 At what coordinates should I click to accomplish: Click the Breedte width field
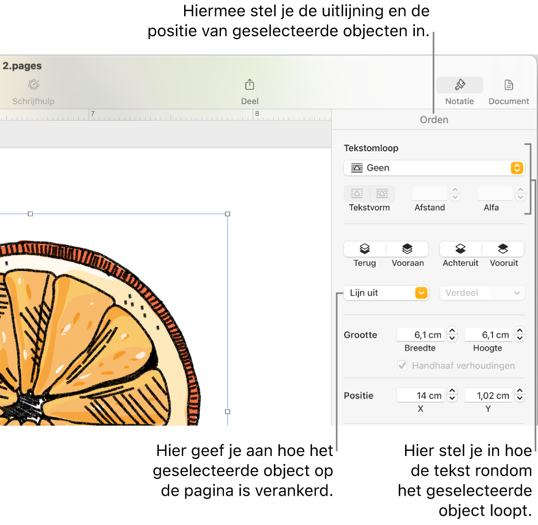(x=420, y=335)
